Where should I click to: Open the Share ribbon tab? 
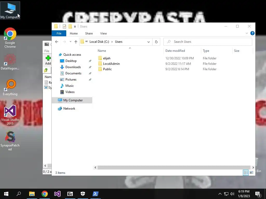click(89, 33)
